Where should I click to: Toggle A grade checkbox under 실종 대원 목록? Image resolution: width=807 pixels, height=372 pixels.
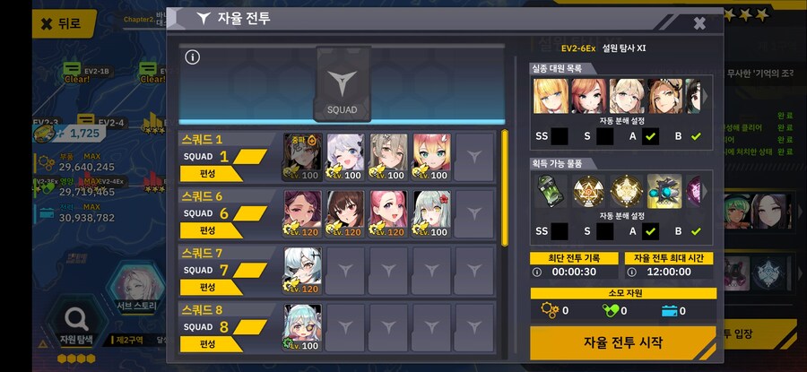point(651,136)
